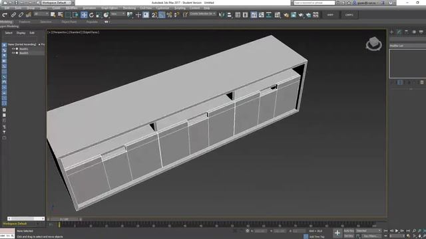Click the large Set Keys plus button
The width and height of the screenshot is (426, 239).
(337, 233)
